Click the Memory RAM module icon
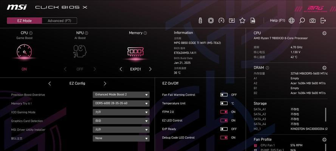 pos(136,52)
